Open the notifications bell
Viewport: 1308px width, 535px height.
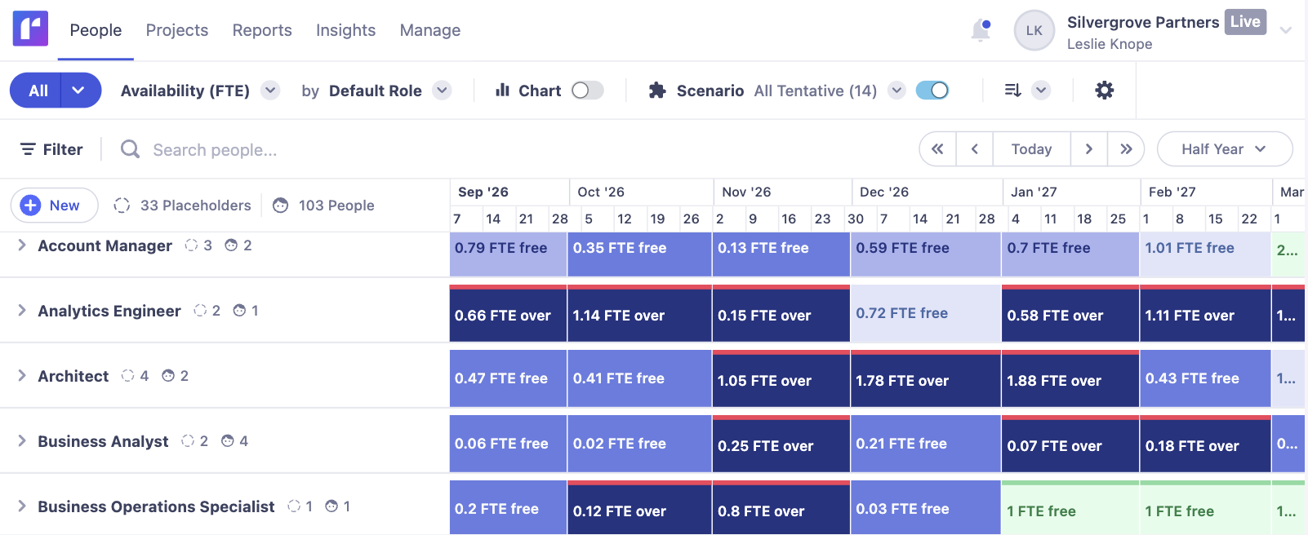[981, 30]
